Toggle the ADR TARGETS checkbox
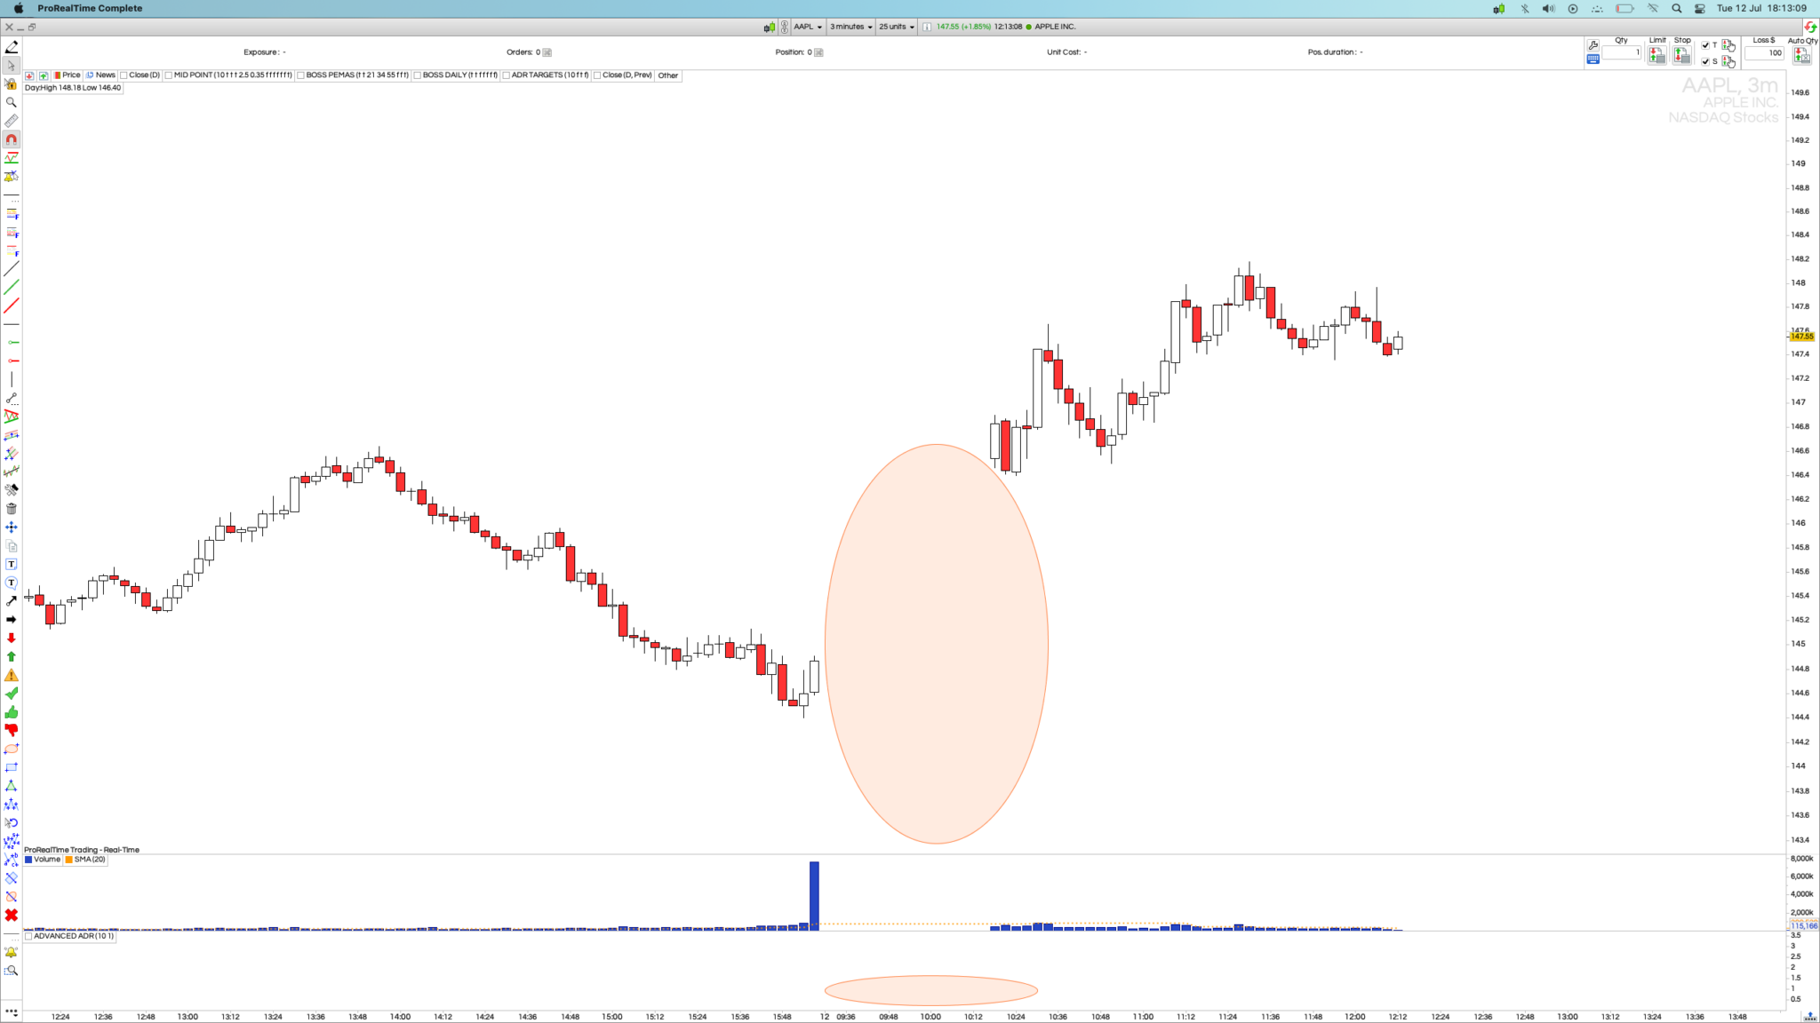The width and height of the screenshot is (1820, 1023). point(507,75)
